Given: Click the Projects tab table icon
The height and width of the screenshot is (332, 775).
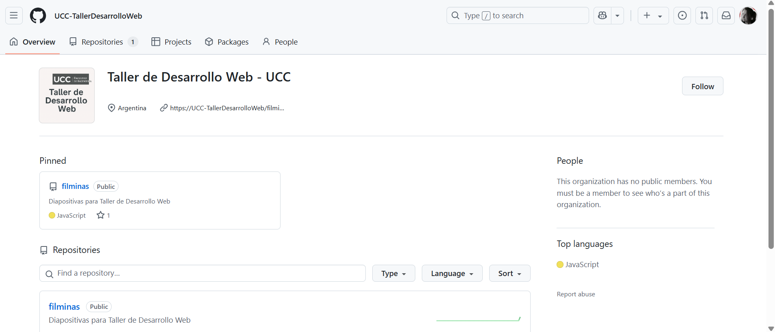Looking at the screenshot, I should [155, 42].
